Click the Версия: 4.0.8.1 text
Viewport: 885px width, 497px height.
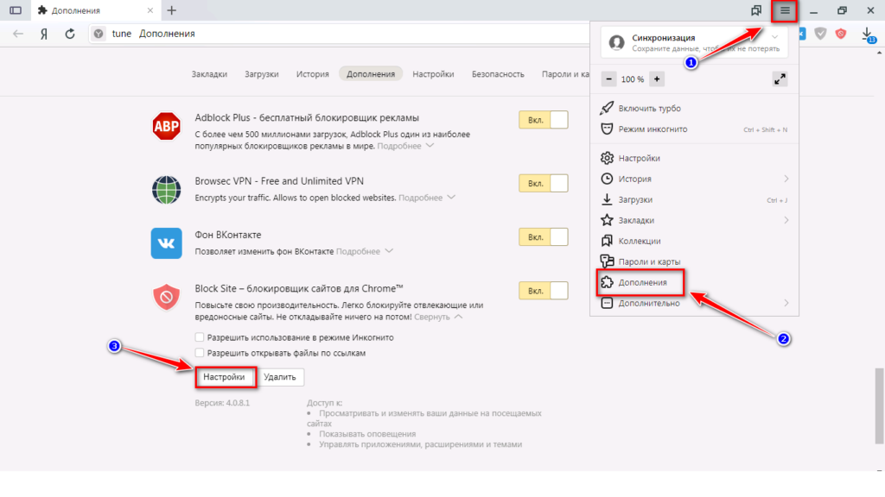[222, 404]
